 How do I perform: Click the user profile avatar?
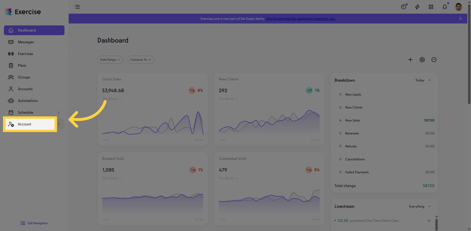pyautogui.click(x=459, y=7)
